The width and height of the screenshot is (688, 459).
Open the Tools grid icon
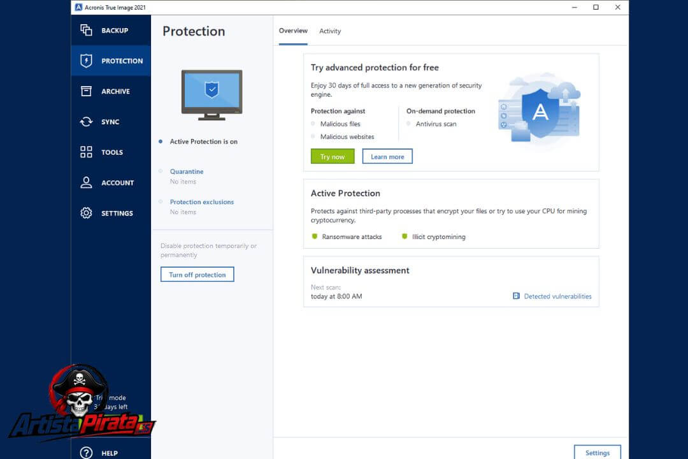(86, 152)
